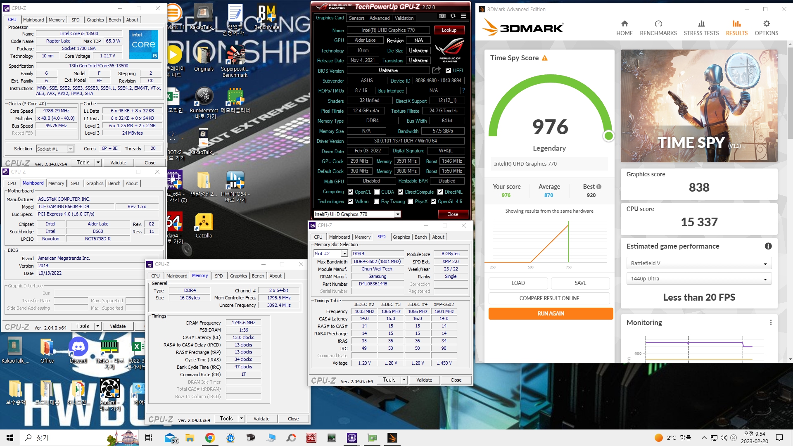Open Mail app in taskbar
Screen dimensions: 793x446
[x=171, y=438]
